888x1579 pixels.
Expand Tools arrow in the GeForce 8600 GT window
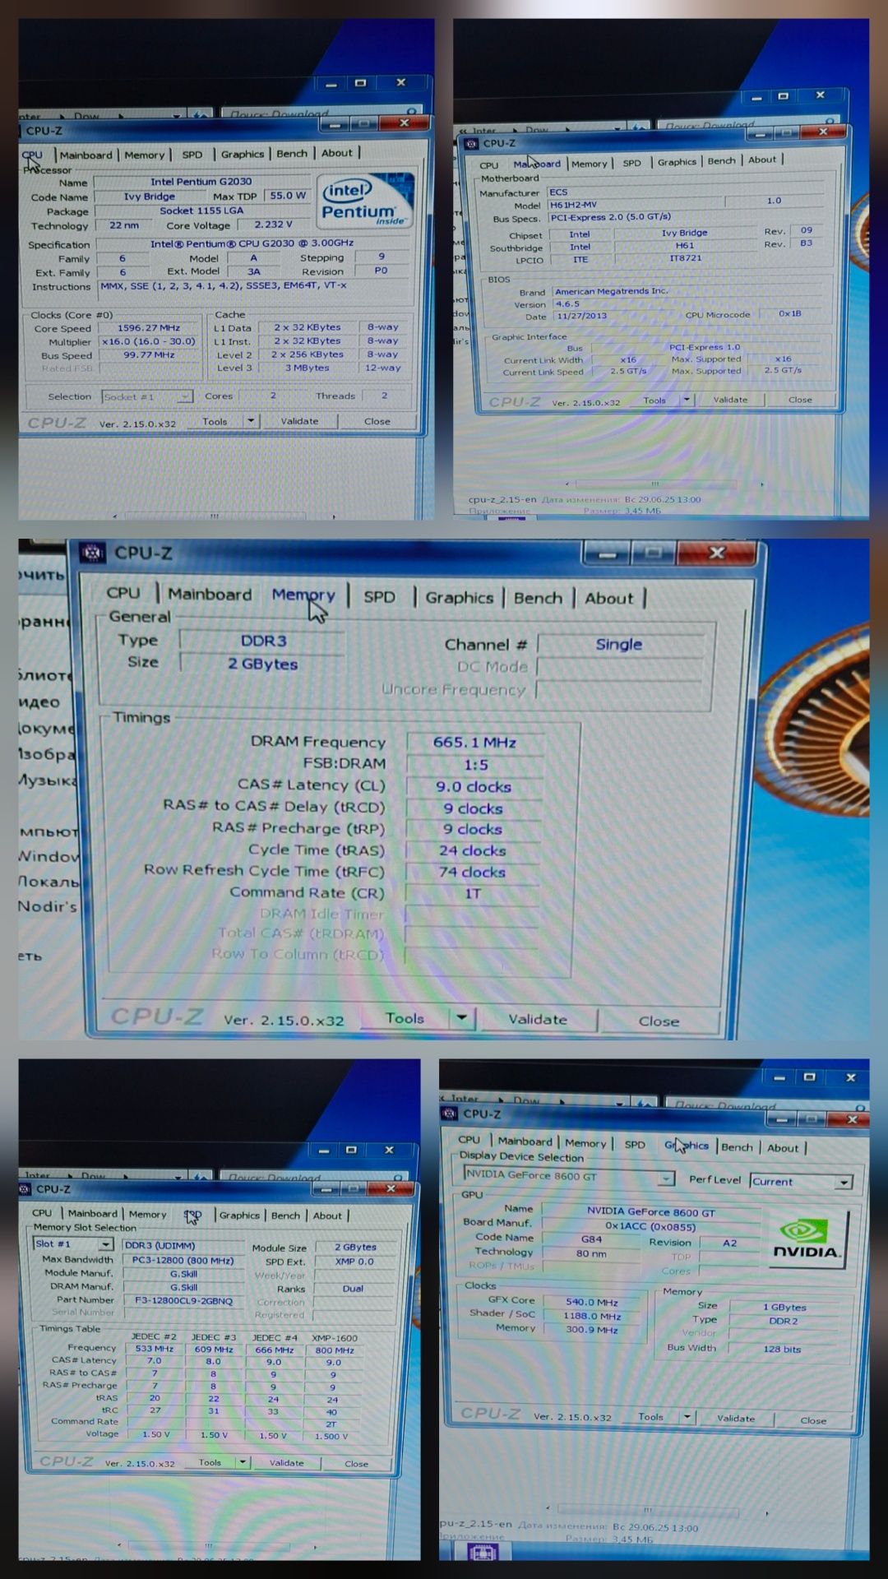[x=687, y=1417]
